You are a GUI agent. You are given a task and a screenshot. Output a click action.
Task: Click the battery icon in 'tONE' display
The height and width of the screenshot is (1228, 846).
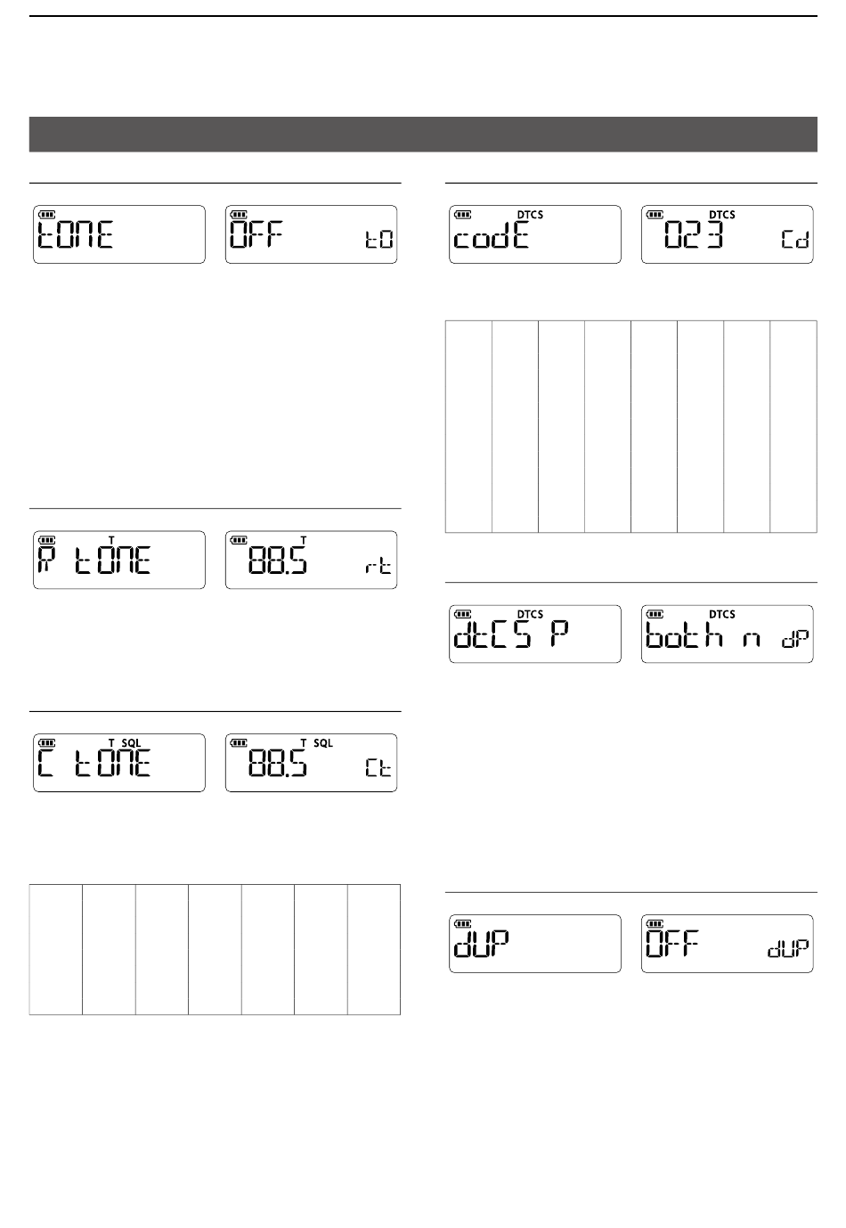(x=47, y=215)
